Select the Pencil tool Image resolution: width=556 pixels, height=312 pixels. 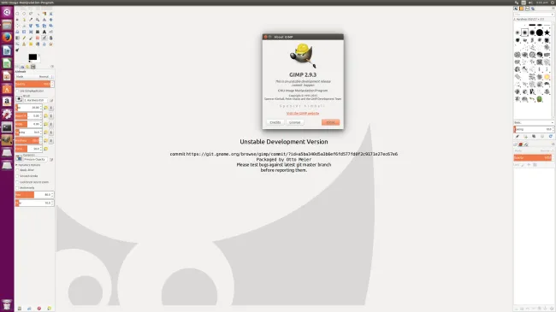24,38
